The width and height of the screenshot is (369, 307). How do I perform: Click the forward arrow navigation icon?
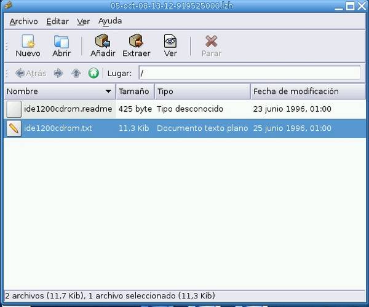(x=58, y=73)
